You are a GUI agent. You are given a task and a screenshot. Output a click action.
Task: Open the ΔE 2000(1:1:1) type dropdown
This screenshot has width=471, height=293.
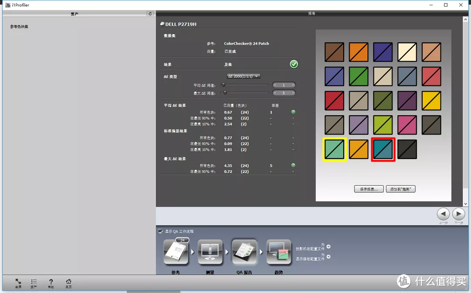click(x=243, y=76)
